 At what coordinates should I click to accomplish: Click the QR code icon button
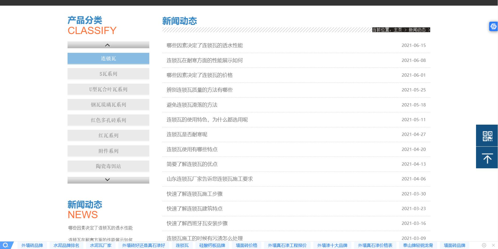(487, 136)
